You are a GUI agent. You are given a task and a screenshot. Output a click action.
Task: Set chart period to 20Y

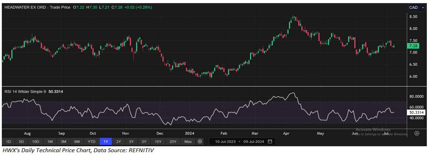click(x=173, y=142)
